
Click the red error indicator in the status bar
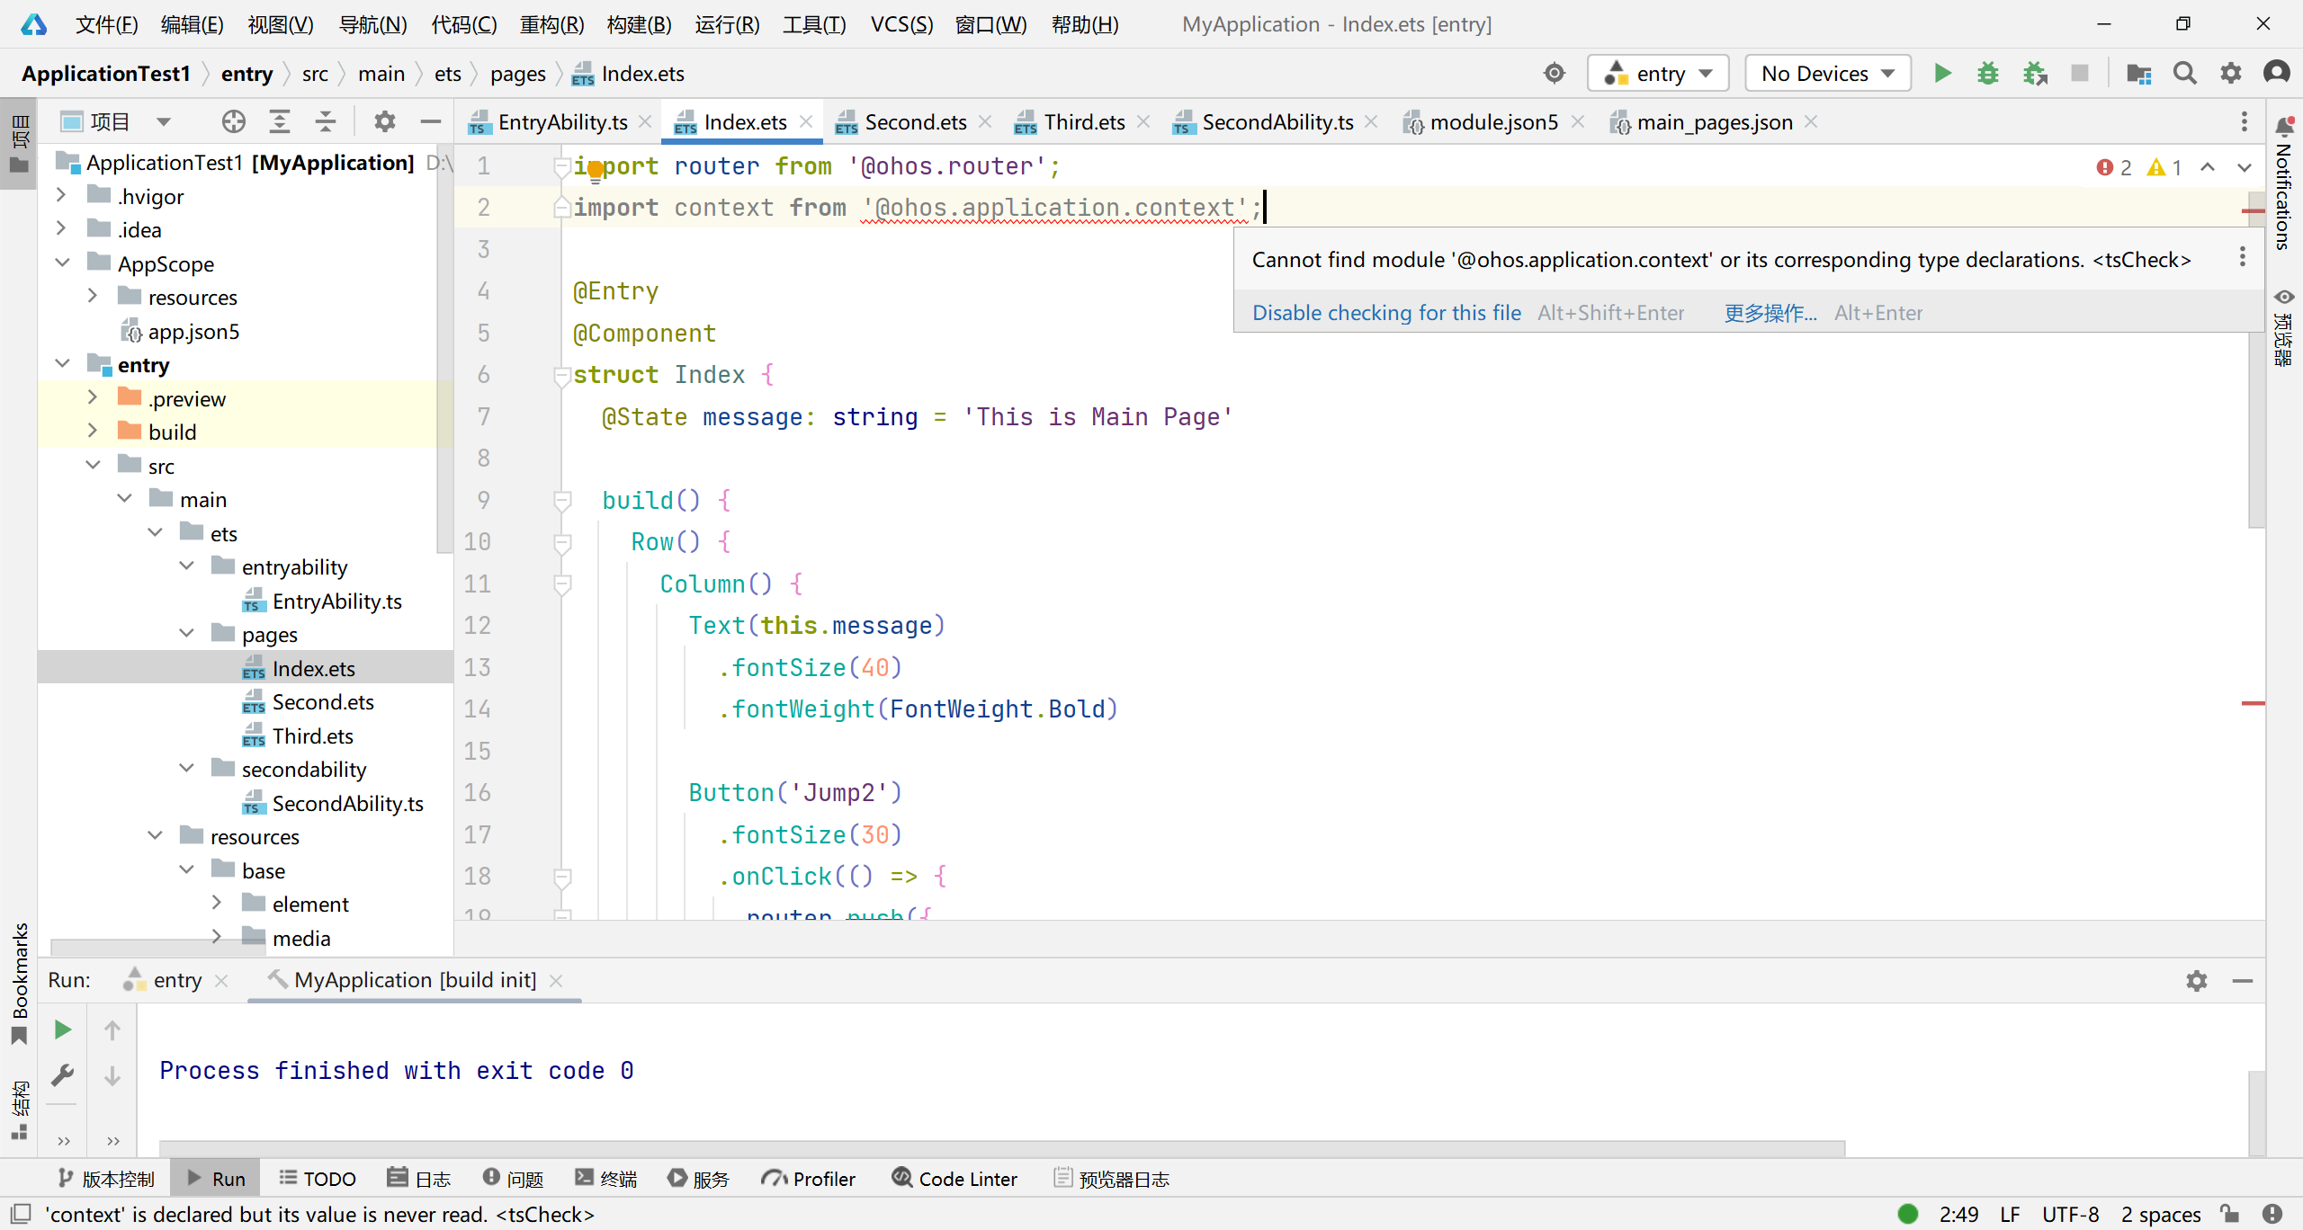(2272, 1214)
